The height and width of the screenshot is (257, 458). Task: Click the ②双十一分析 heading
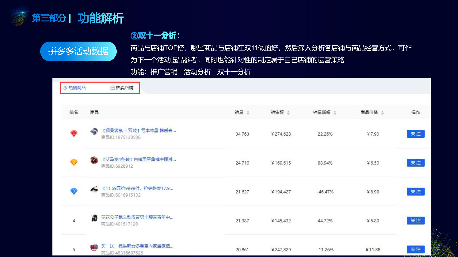155,36
